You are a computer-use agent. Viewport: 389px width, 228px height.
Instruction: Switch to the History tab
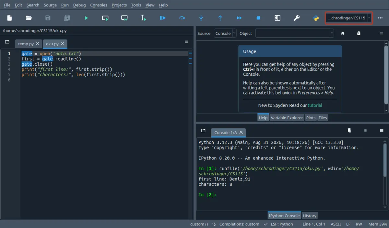click(x=310, y=216)
